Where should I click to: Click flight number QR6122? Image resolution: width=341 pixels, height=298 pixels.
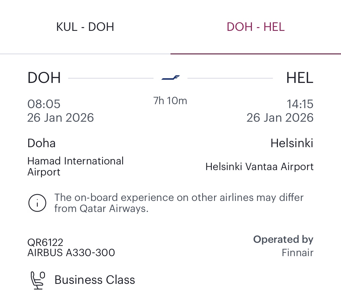tap(45, 242)
